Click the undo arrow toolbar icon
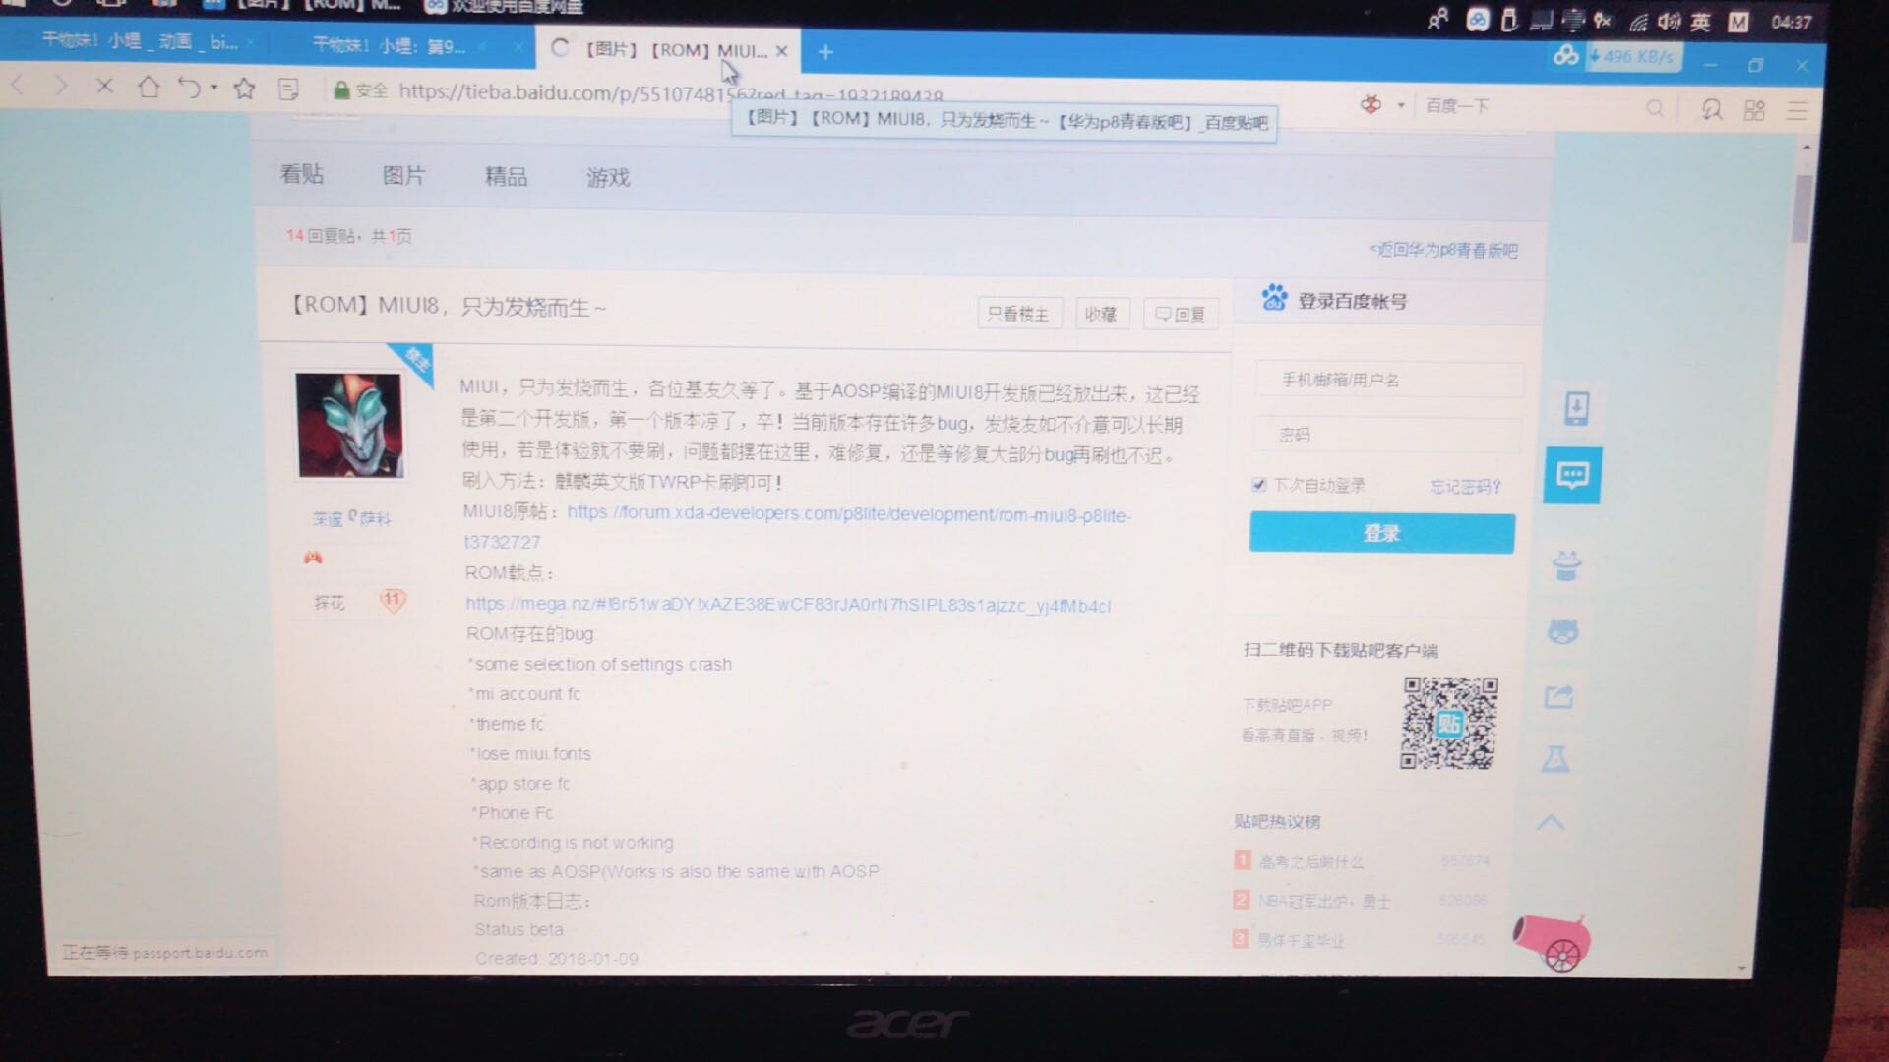This screenshot has width=1889, height=1062. coord(188,88)
